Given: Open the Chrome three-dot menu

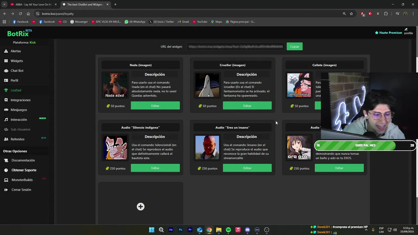Looking at the screenshot, I should point(413,14).
